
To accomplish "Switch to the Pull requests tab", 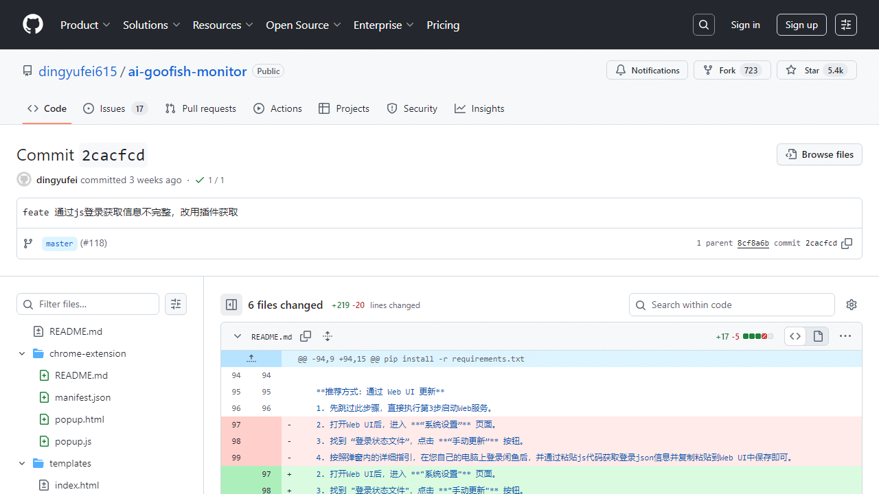I will coord(201,108).
